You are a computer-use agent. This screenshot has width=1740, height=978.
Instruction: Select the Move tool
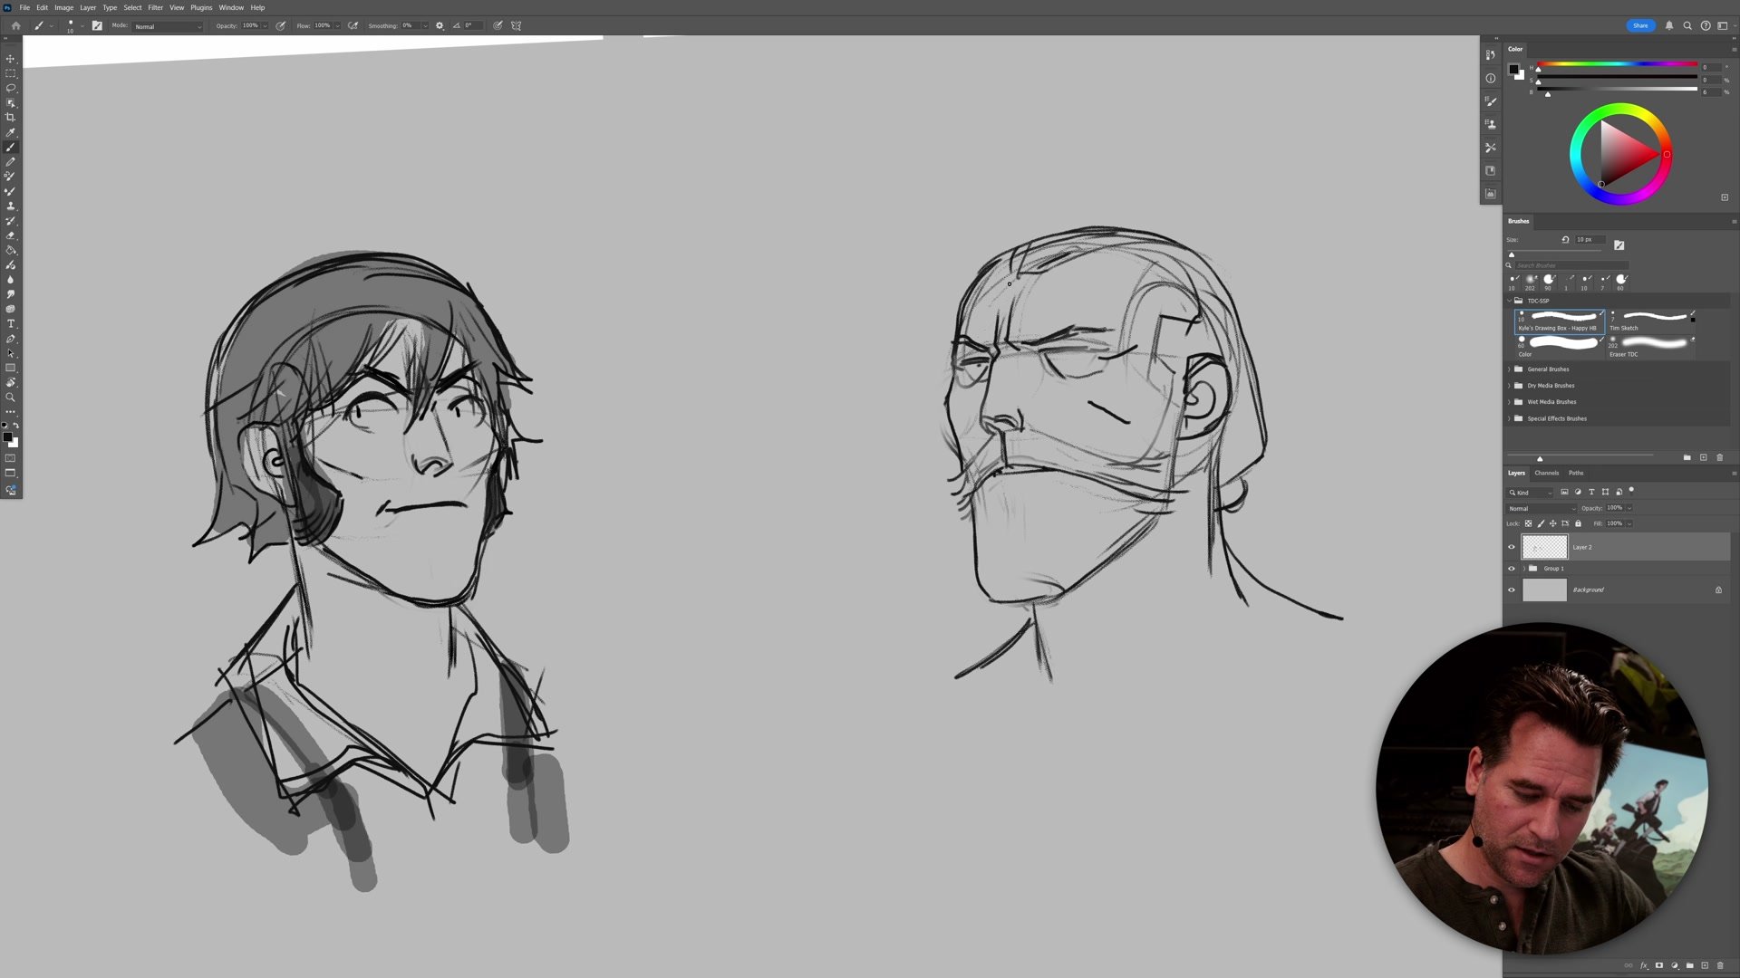[x=11, y=59]
